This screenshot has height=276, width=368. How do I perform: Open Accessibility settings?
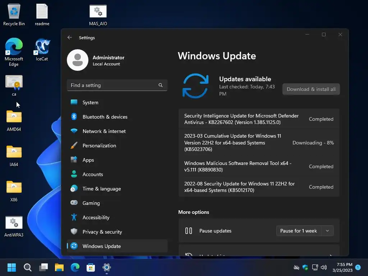[x=117, y=217]
